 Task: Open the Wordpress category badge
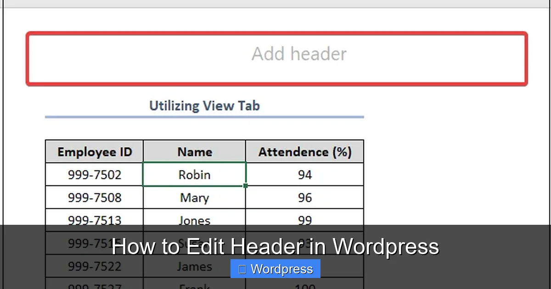pyautogui.click(x=275, y=269)
